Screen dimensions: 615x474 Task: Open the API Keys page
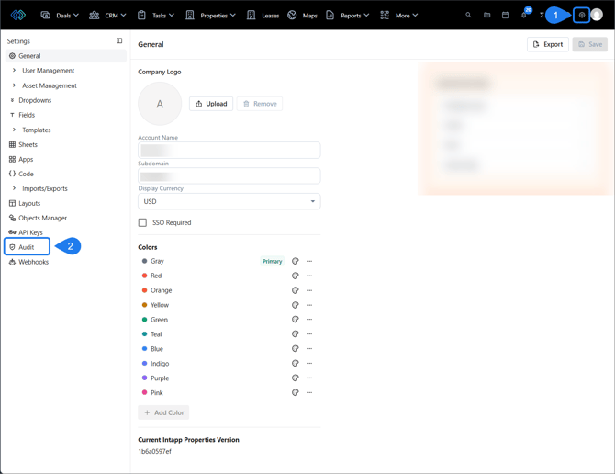pos(30,232)
